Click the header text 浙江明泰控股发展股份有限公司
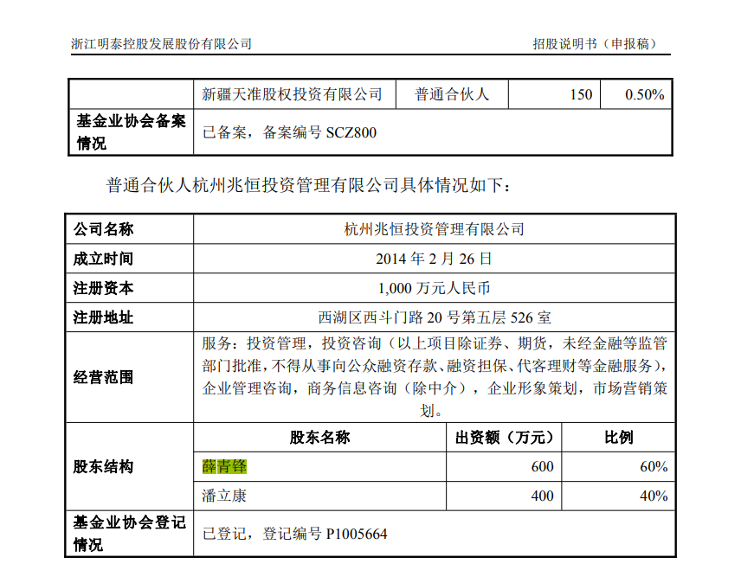The height and width of the screenshot is (570, 741). [x=161, y=44]
